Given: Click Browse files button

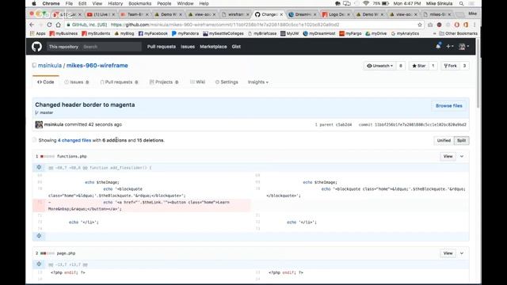Looking at the screenshot, I should (449, 106).
